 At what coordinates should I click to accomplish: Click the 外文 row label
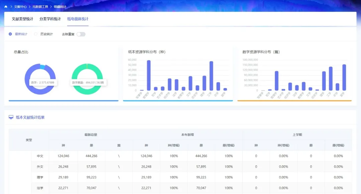pyautogui.click(x=40, y=166)
